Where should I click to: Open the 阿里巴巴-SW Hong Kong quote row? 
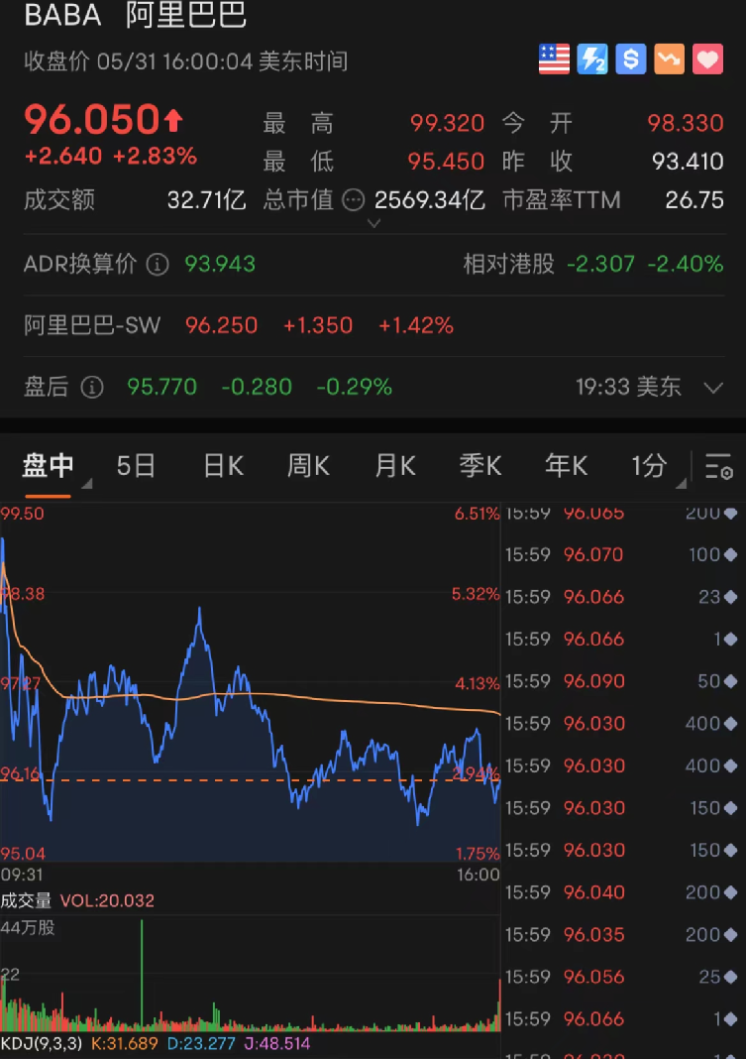(x=374, y=325)
